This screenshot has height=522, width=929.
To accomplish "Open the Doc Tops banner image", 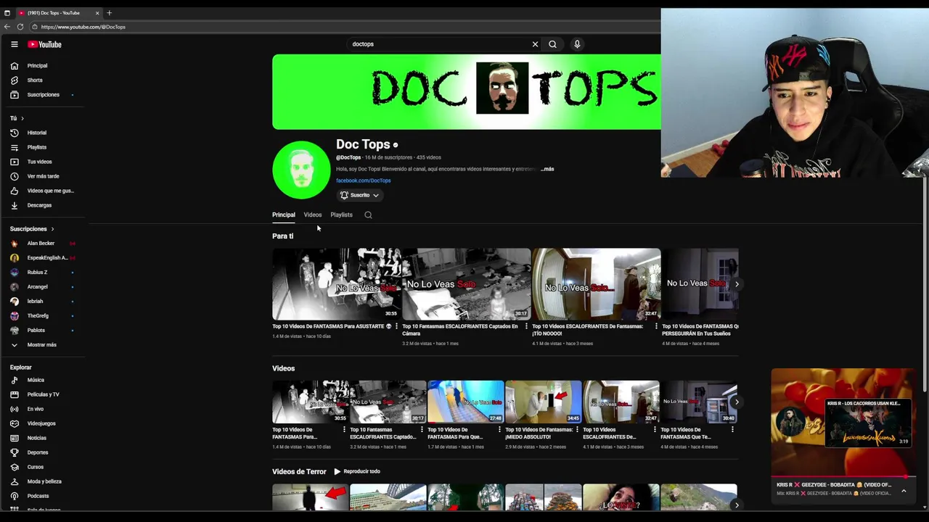I will pyautogui.click(x=467, y=92).
